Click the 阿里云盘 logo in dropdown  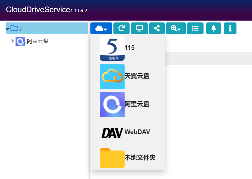pos(112,104)
